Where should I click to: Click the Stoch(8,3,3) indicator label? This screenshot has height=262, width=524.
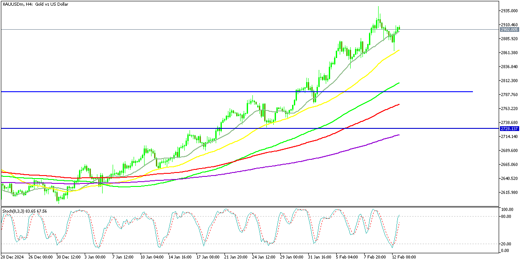click(x=24, y=211)
